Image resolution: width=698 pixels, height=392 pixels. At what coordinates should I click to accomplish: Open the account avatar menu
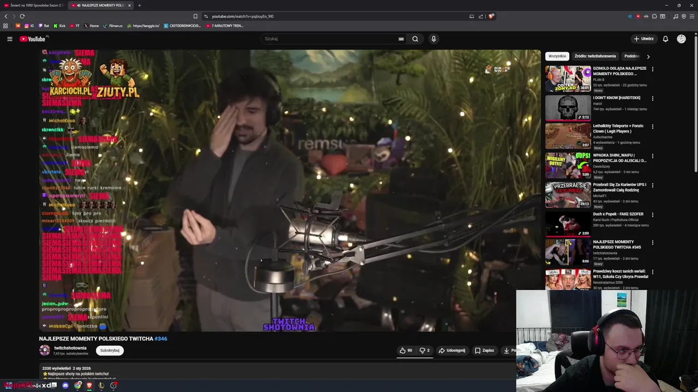click(x=681, y=39)
